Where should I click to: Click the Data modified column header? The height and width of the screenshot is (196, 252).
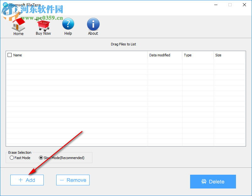pos(160,55)
